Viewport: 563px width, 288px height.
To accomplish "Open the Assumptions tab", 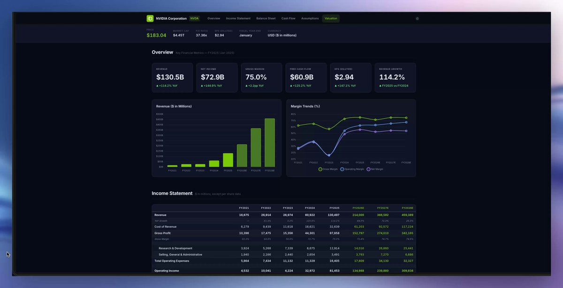I will pos(310,18).
